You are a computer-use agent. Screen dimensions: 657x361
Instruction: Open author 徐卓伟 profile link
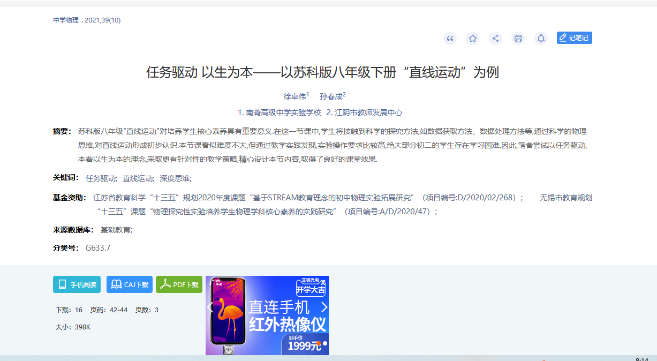coord(294,96)
